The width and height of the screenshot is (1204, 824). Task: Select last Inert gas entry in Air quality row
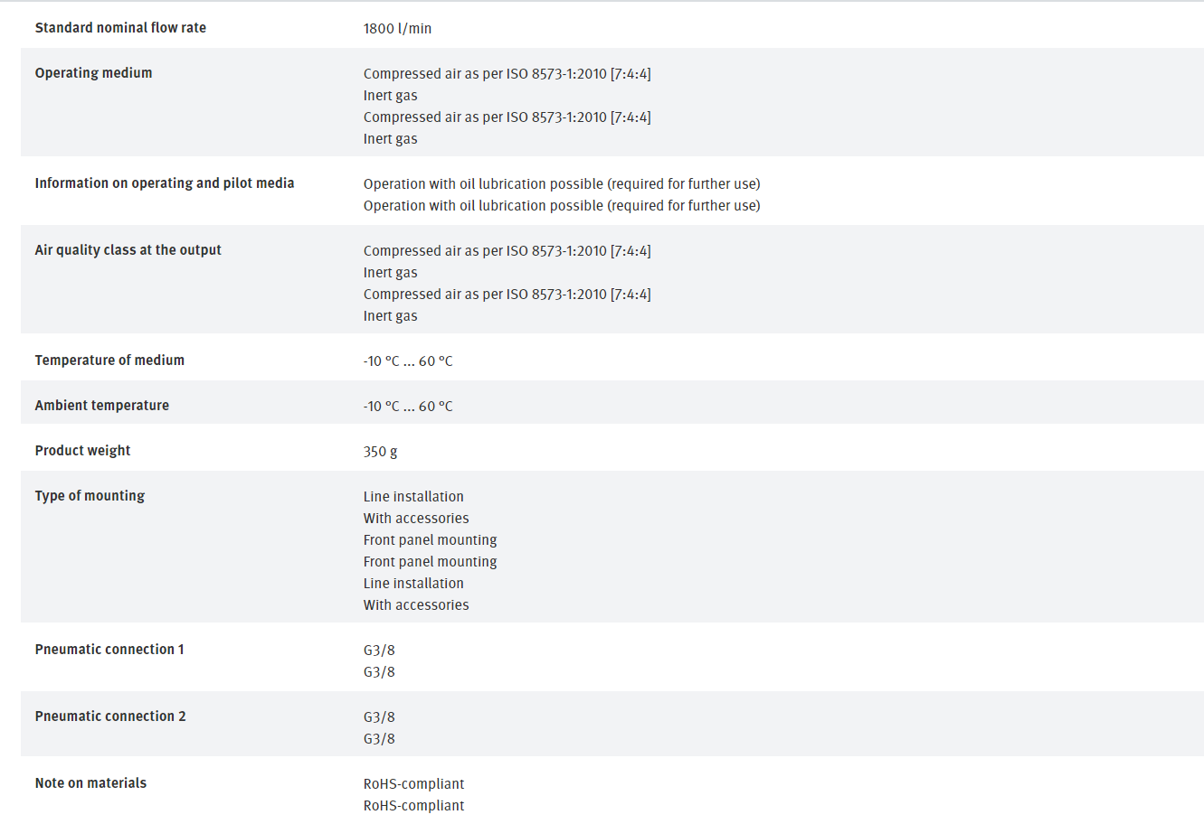tap(390, 316)
